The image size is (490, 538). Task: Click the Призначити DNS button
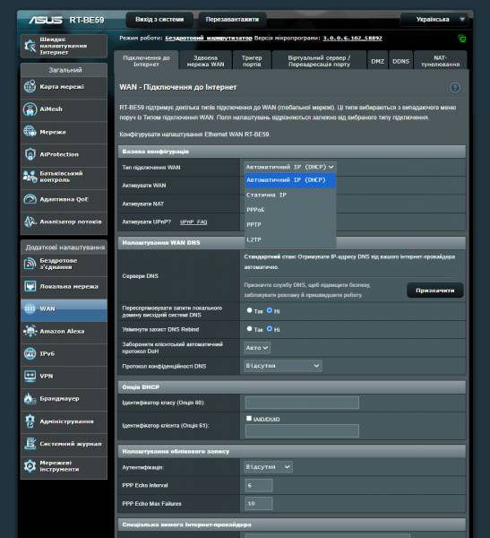click(x=434, y=291)
